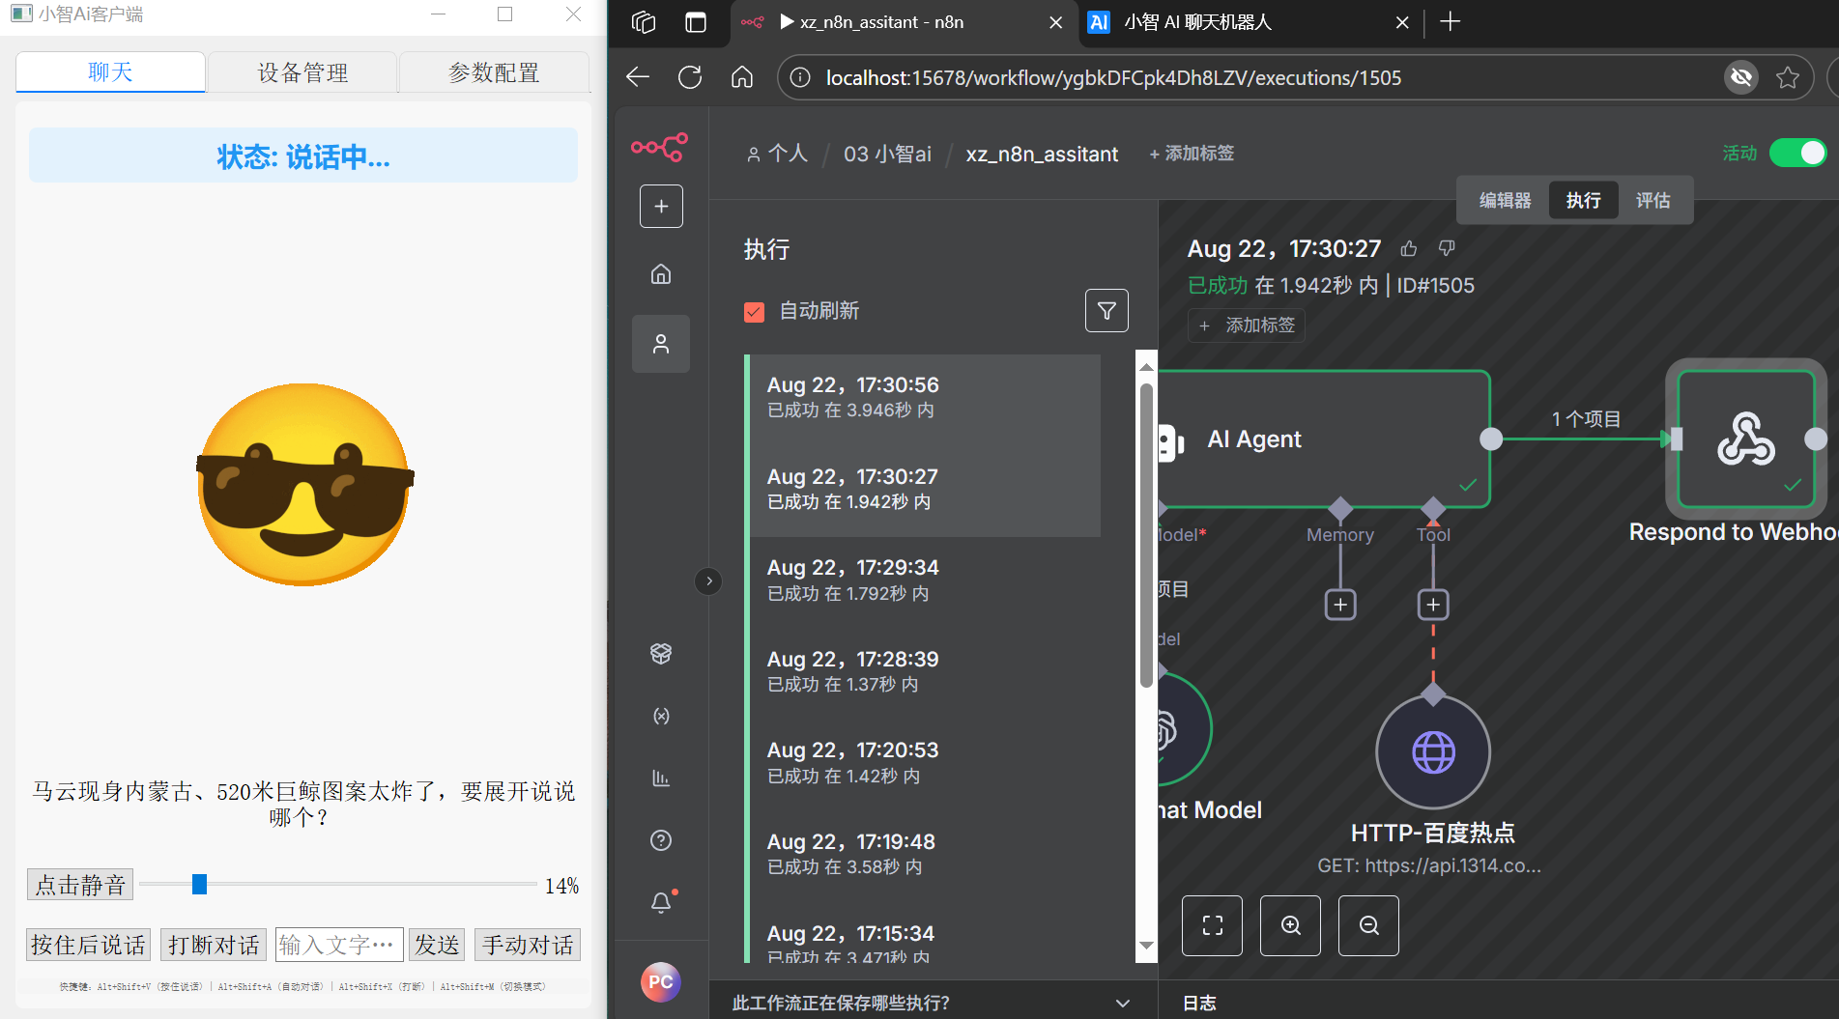Click 添加标签 next to workflow name
The image size is (1839, 1019).
coord(1192,154)
